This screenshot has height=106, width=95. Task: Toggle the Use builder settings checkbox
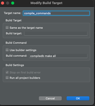pos(7,50)
